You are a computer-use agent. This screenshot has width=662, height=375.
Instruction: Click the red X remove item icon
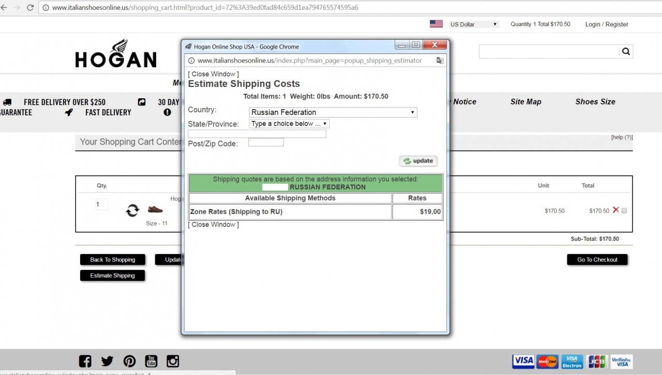(615, 210)
